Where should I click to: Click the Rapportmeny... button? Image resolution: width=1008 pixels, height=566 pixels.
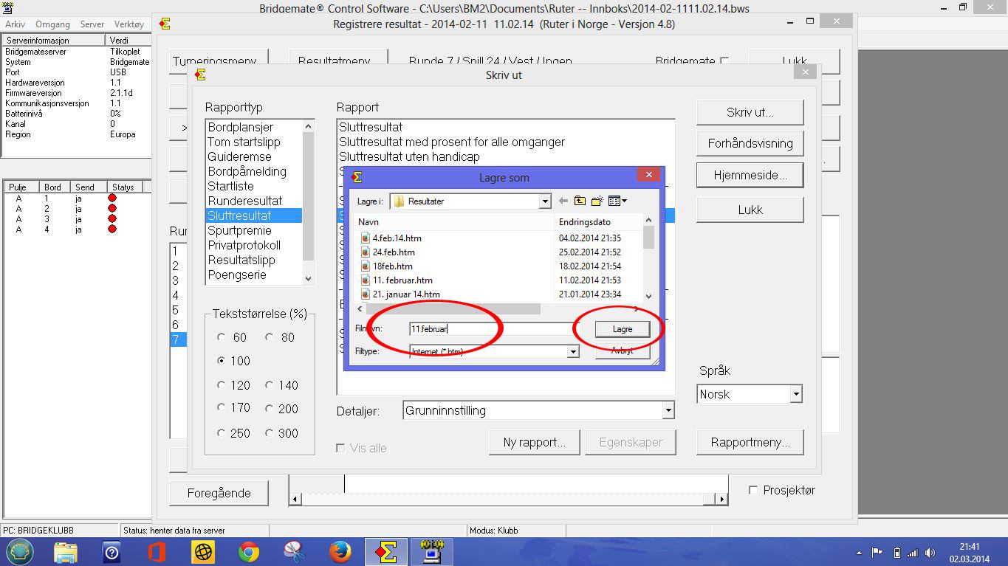click(750, 442)
